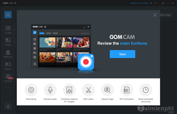Choose the Recording feature icon
The width and height of the screenshot is (177, 114).
[31, 90]
